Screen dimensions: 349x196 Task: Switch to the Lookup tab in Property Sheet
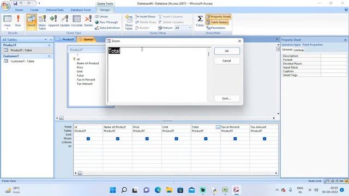(299, 50)
